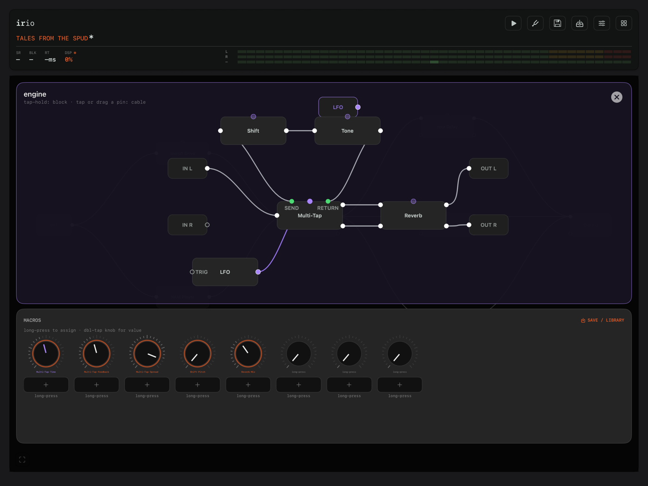Select the small LFO block above Tone

[338, 107]
